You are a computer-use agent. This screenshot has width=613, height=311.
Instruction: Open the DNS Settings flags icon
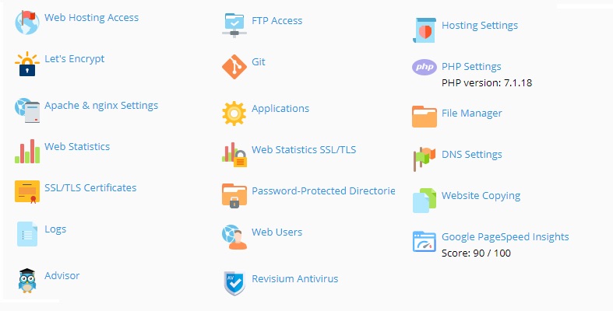pos(424,158)
